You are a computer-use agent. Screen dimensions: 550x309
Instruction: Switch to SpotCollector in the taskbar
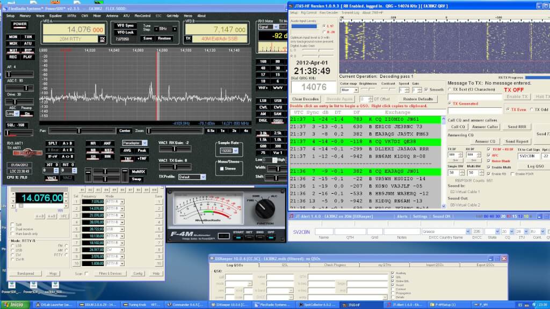pyautogui.click(x=317, y=305)
